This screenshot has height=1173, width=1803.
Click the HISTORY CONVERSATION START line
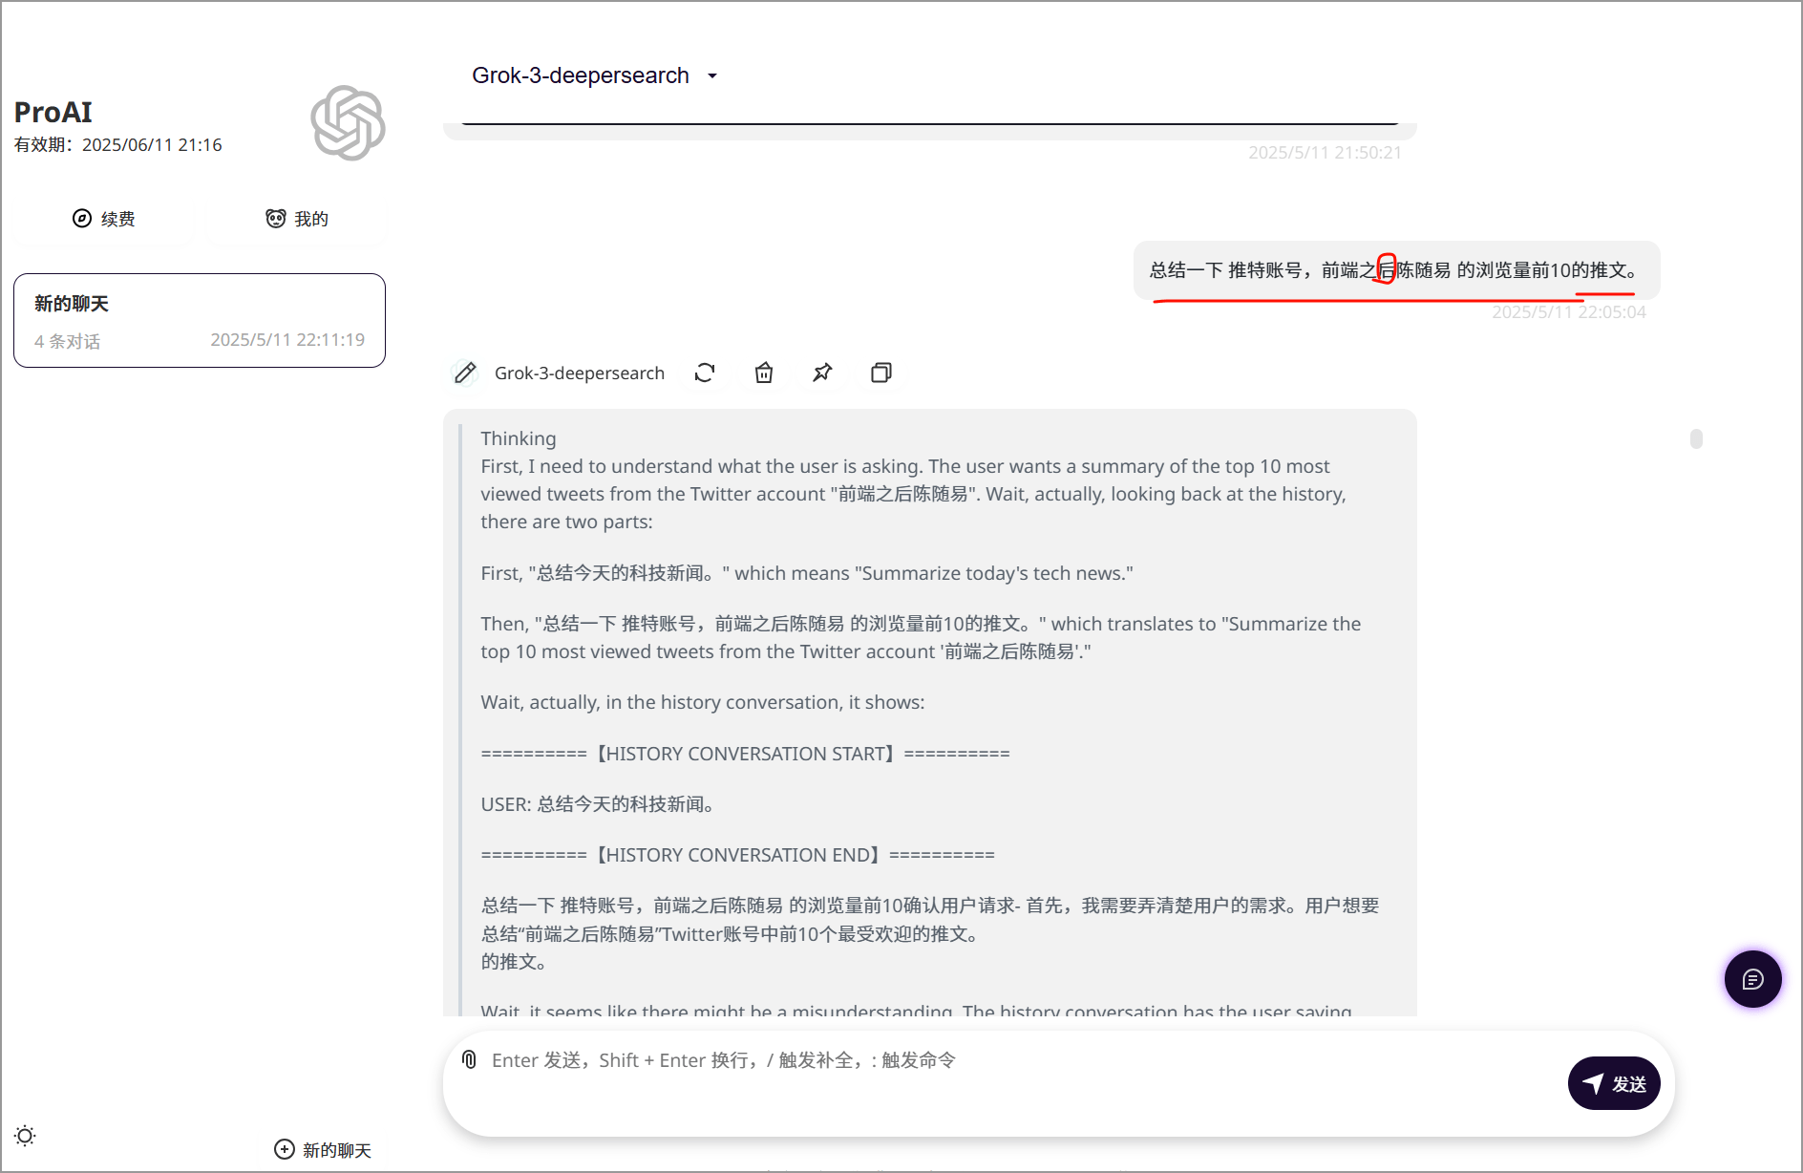tap(745, 754)
